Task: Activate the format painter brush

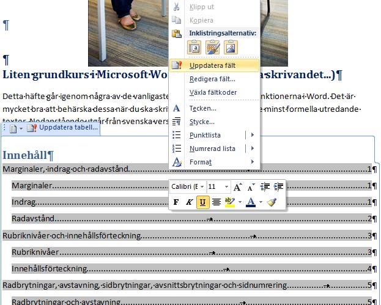Action: click(x=272, y=202)
